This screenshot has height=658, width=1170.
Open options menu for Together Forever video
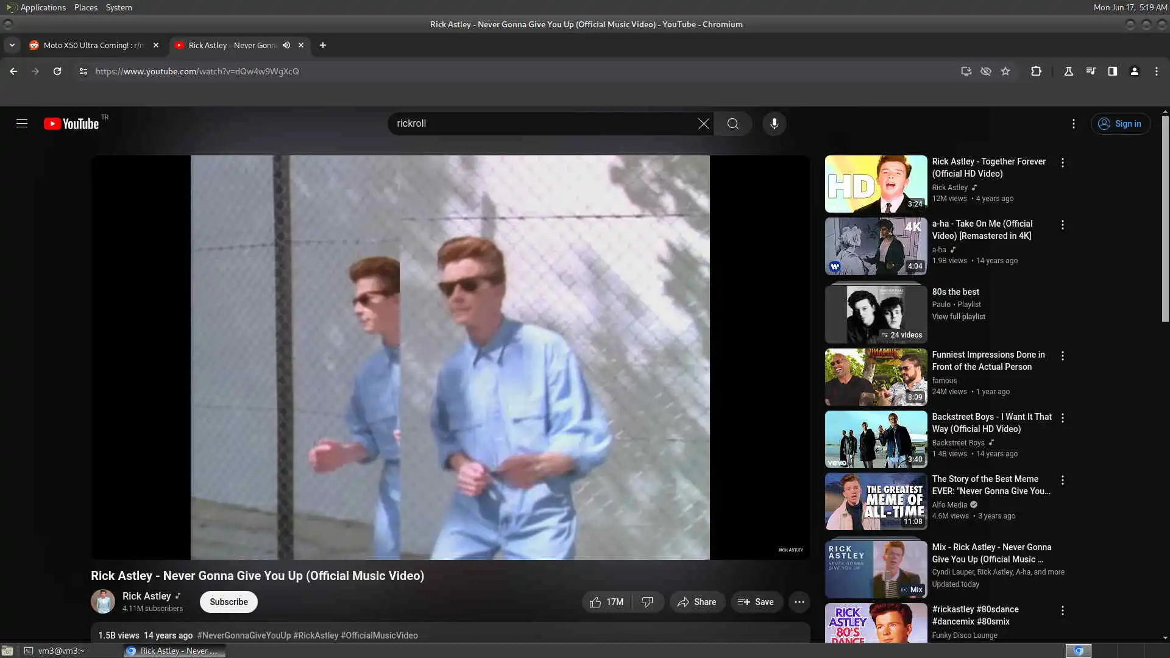pos(1062,163)
